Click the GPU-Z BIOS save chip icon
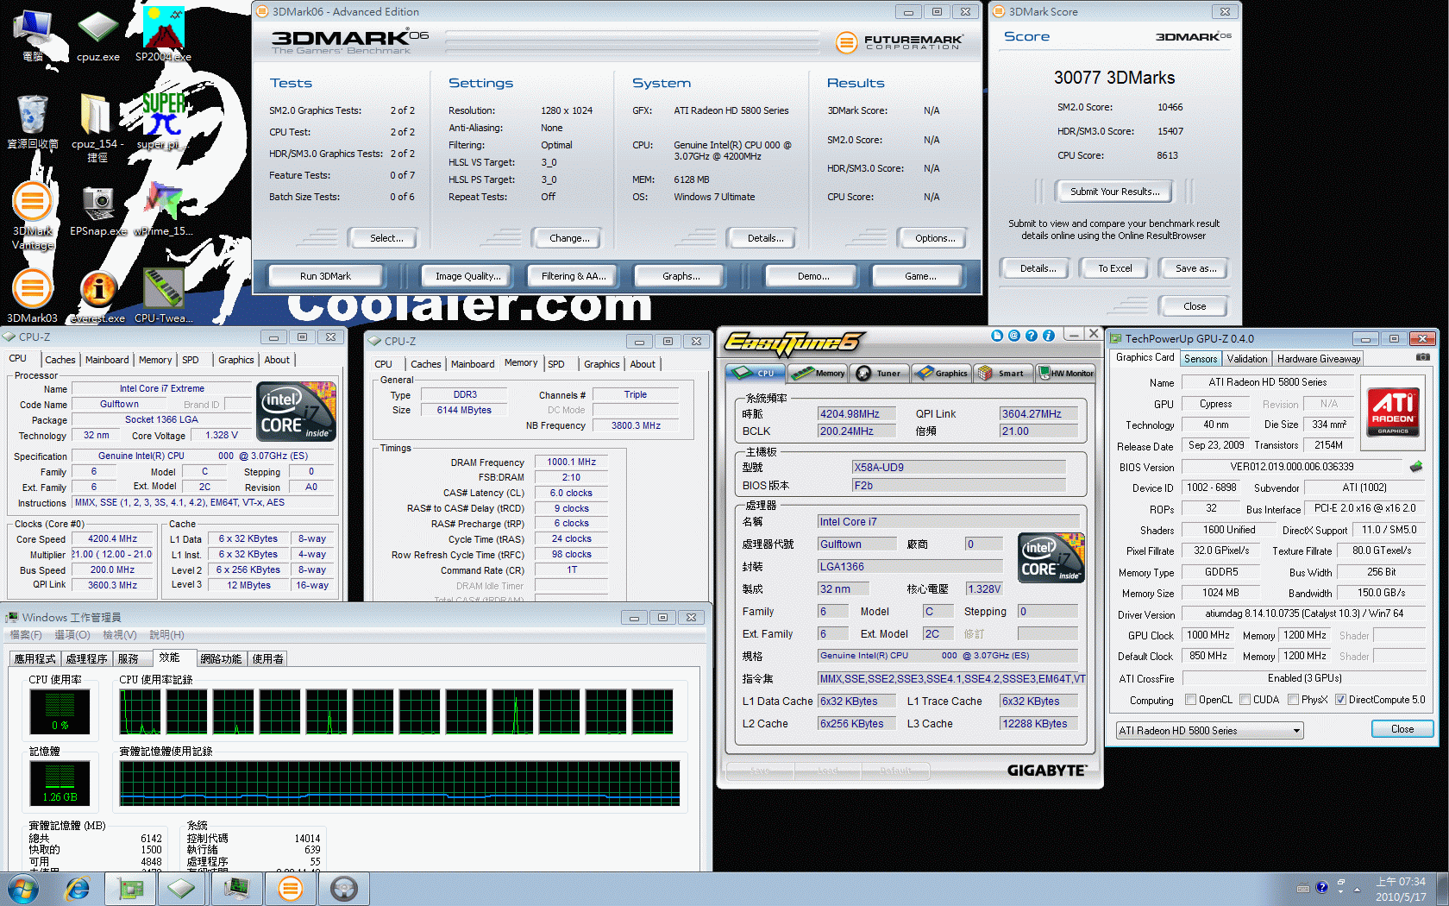Screen dimensions: 1449x906 (1416, 467)
